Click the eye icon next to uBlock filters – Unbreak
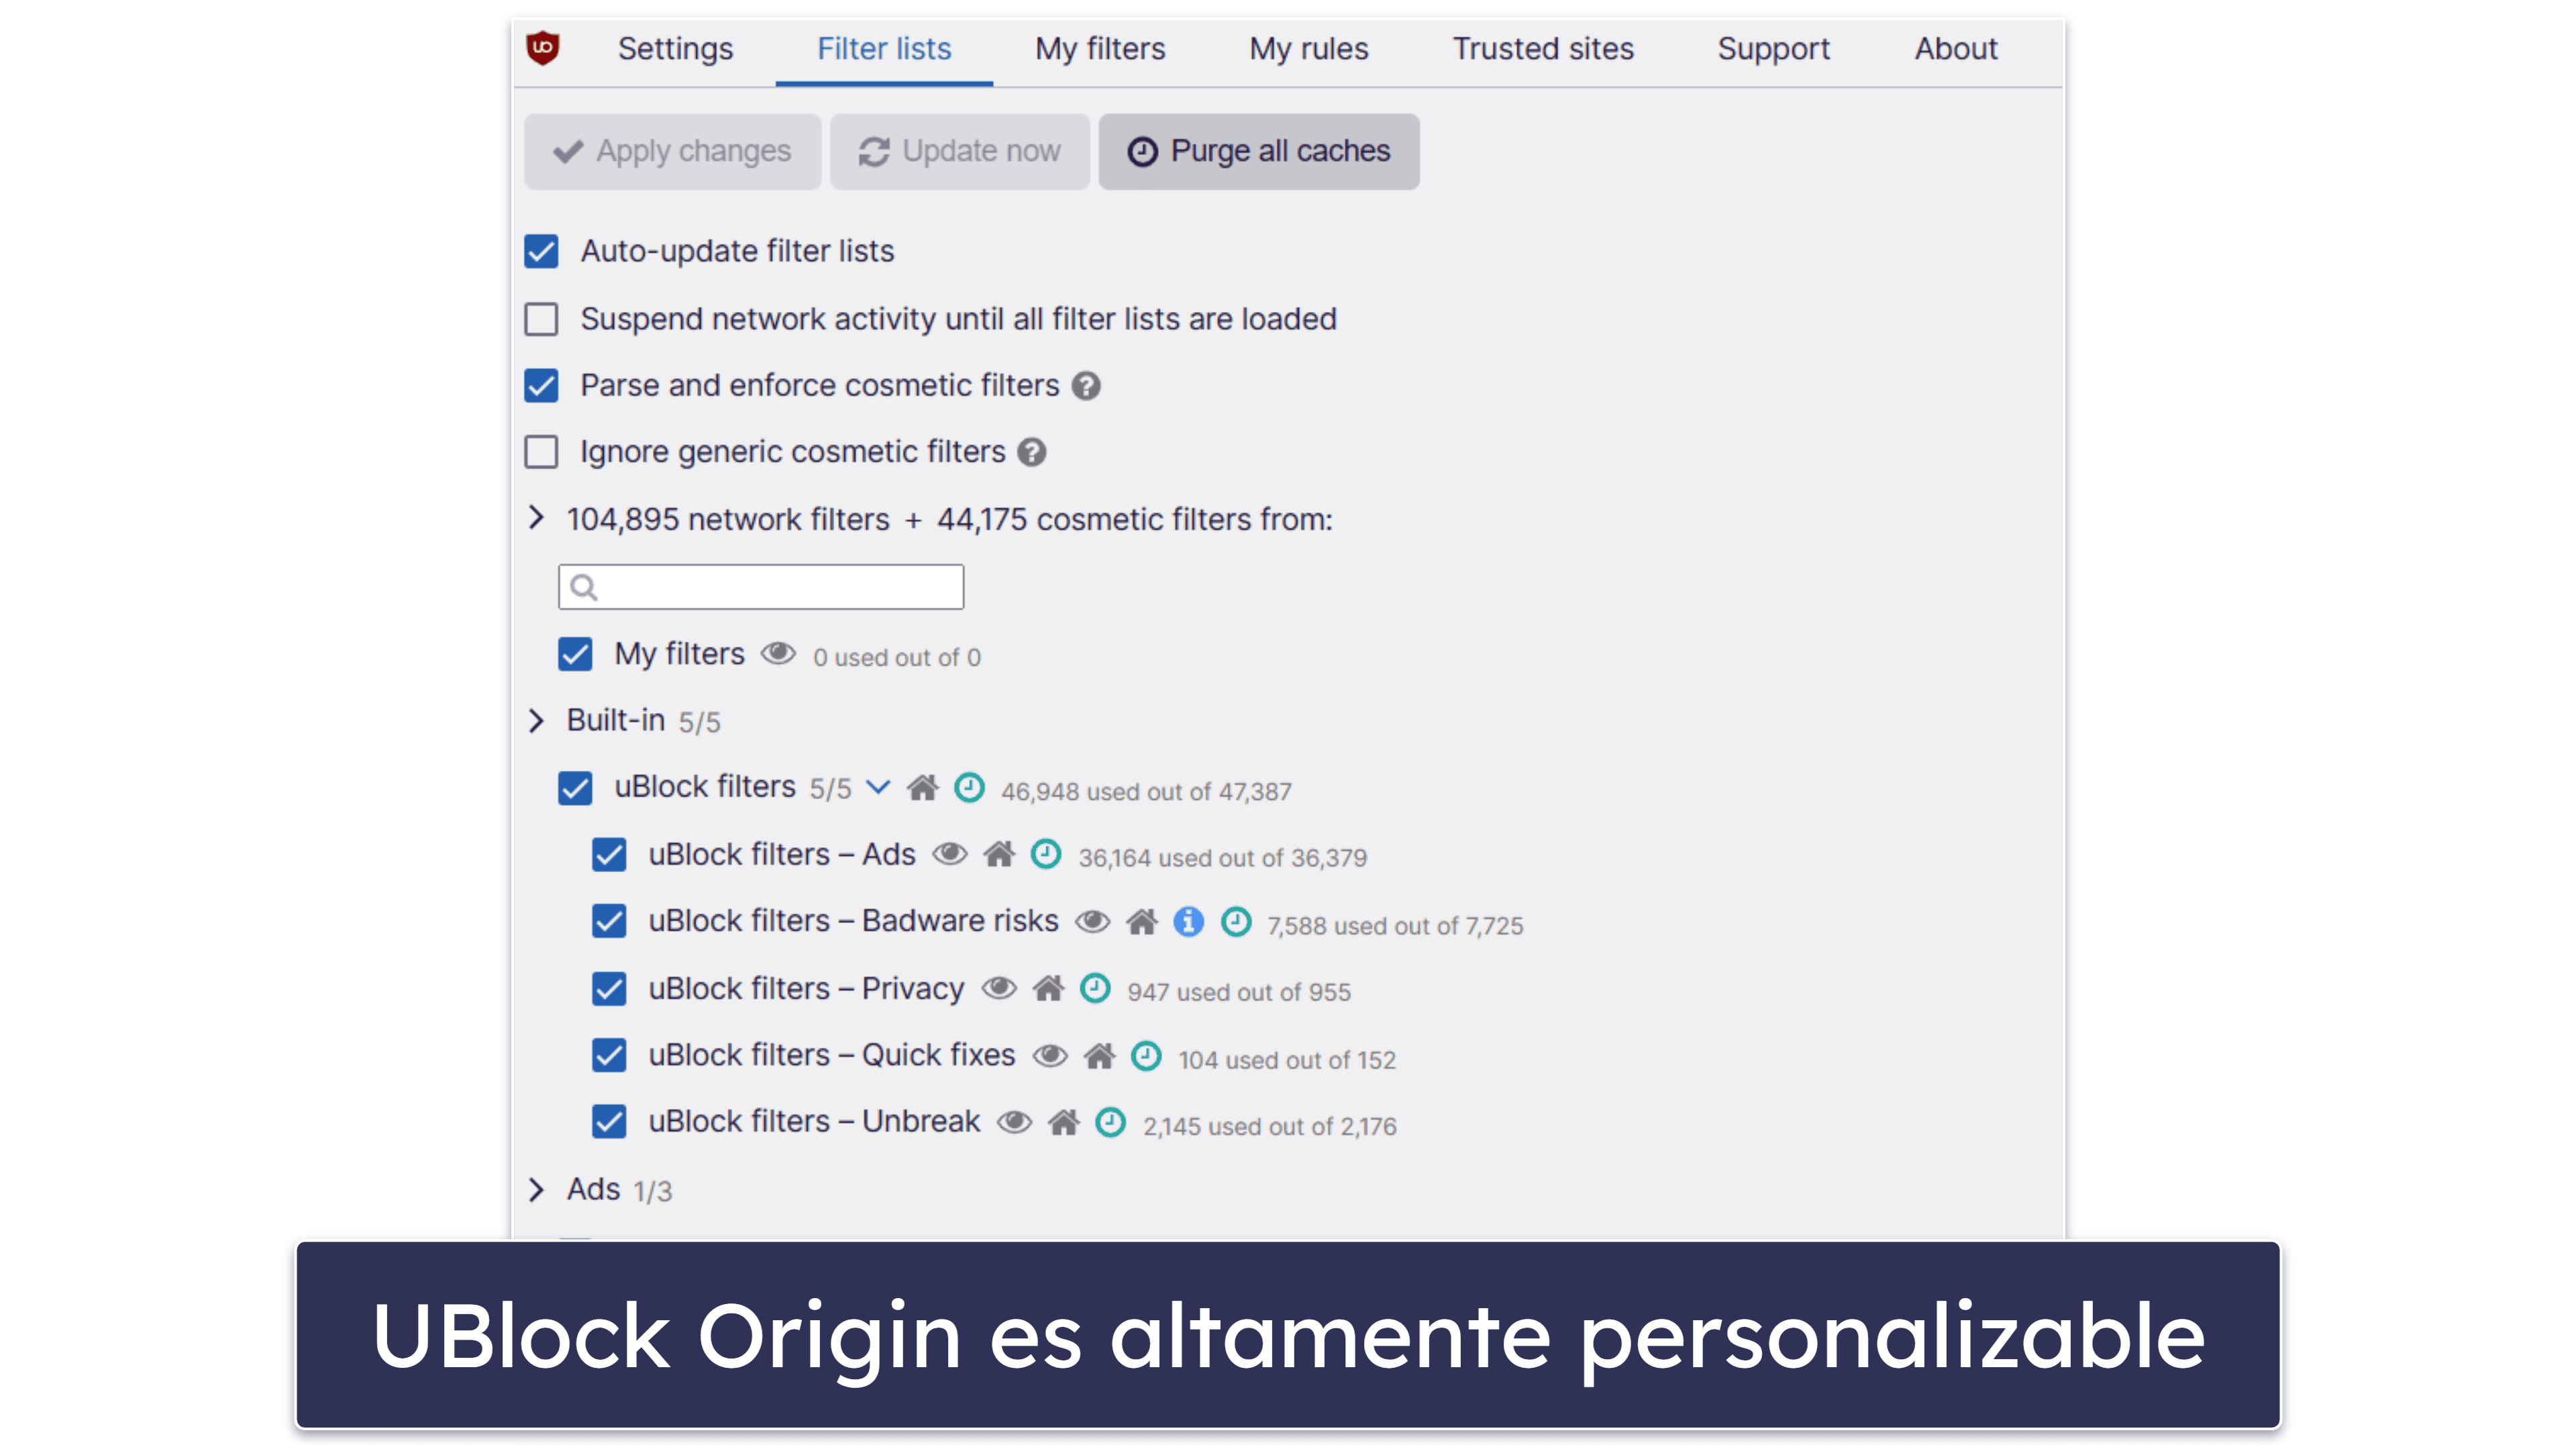The height and width of the screenshot is (1445, 2576). [1011, 1125]
